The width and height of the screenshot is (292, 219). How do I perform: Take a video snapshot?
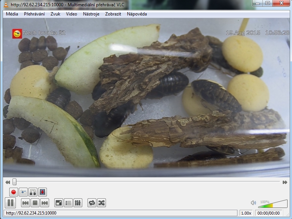tap(23, 192)
